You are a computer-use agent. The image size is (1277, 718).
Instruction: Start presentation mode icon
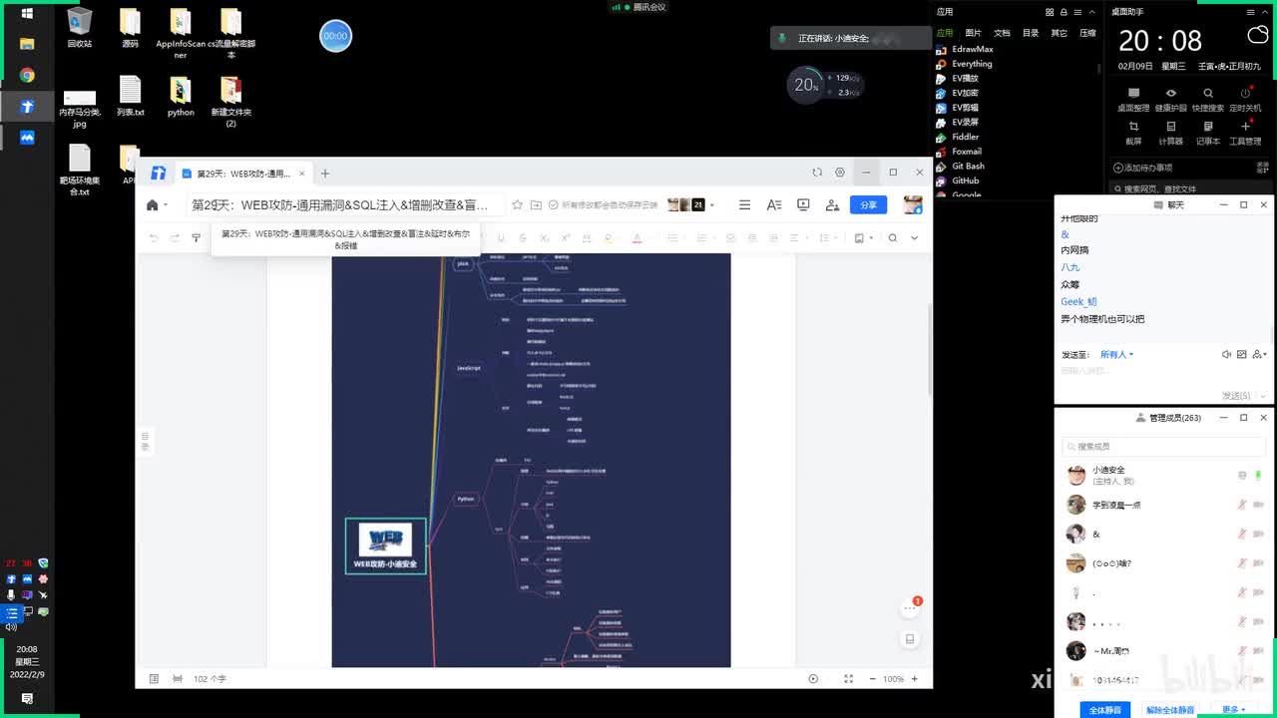803,204
